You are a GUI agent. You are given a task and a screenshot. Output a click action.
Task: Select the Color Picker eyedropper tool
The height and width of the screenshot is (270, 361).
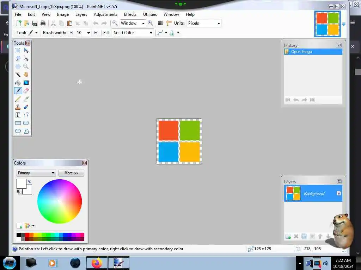click(x=26, y=99)
